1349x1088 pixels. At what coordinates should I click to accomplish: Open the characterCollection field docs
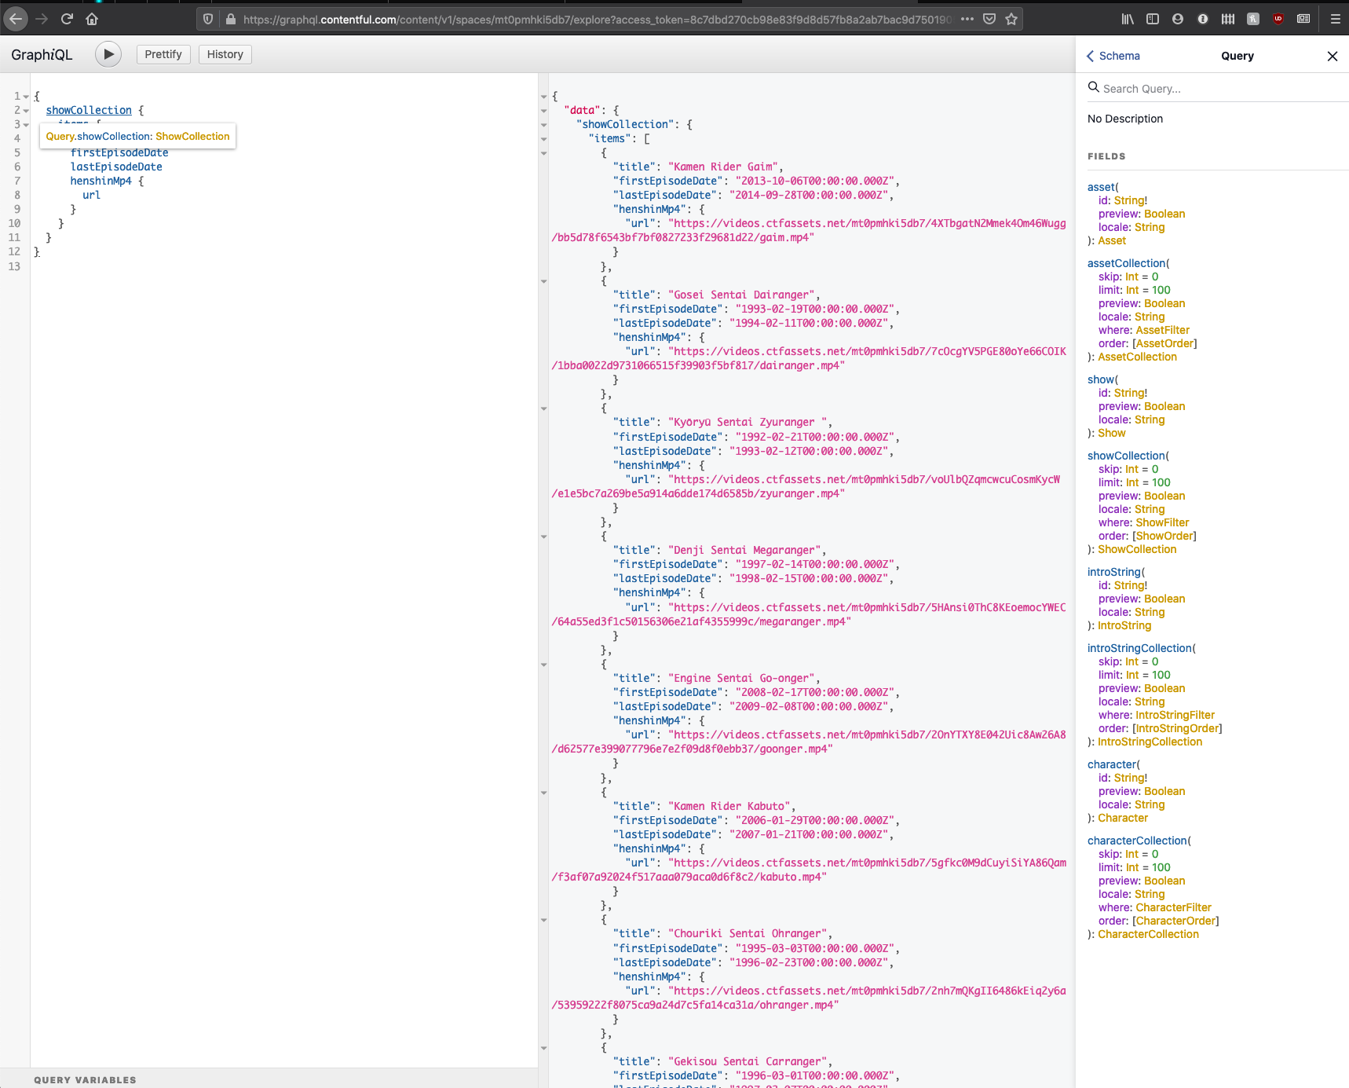pos(1137,841)
